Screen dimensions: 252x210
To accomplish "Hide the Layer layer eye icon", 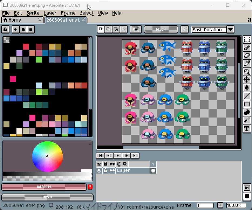I will pyautogui.click(x=99, y=171).
